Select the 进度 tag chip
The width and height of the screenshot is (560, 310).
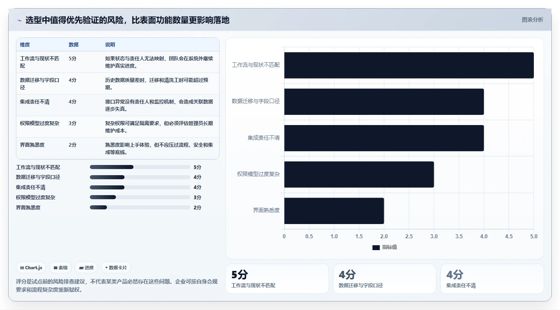pyautogui.click(x=86, y=268)
